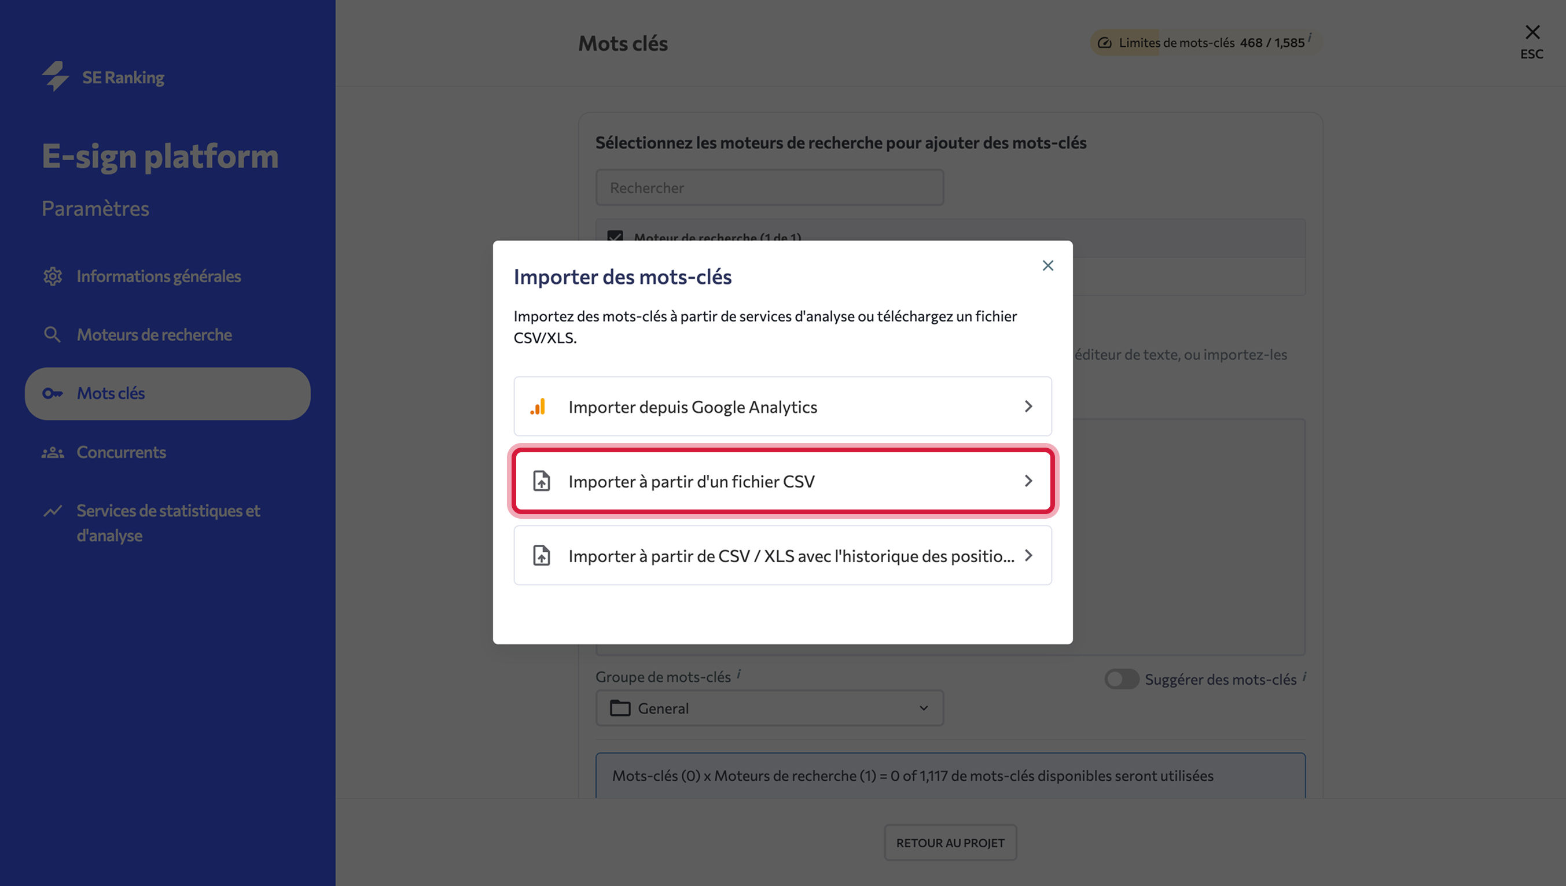This screenshot has height=886, width=1566.
Task: Click the info icon next to Groupe de mots-clés
Action: (738, 674)
